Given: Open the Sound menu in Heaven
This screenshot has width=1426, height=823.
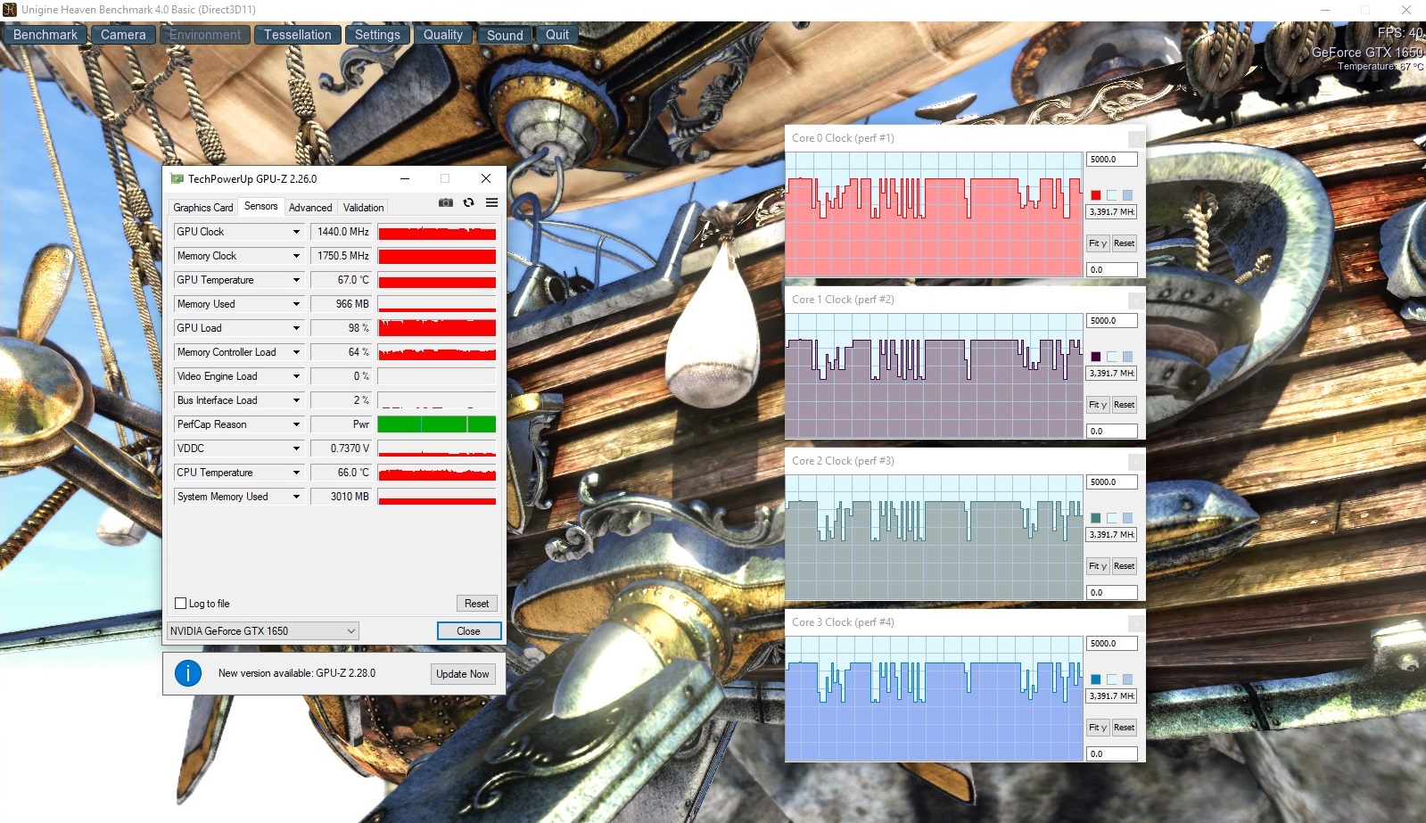Looking at the screenshot, I should coord(505,35).
